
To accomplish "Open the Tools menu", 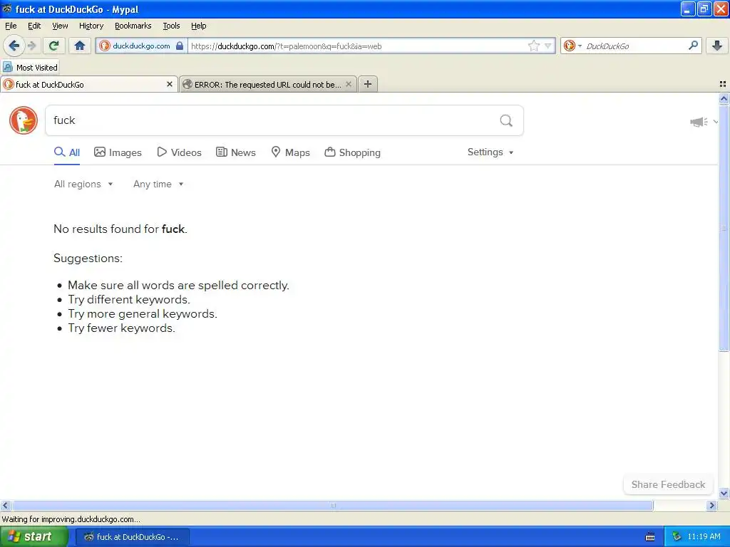I will [171, 26].
